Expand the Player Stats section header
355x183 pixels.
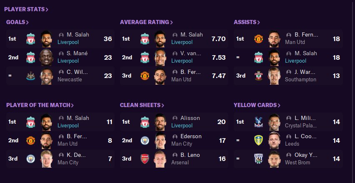point(26,9)
